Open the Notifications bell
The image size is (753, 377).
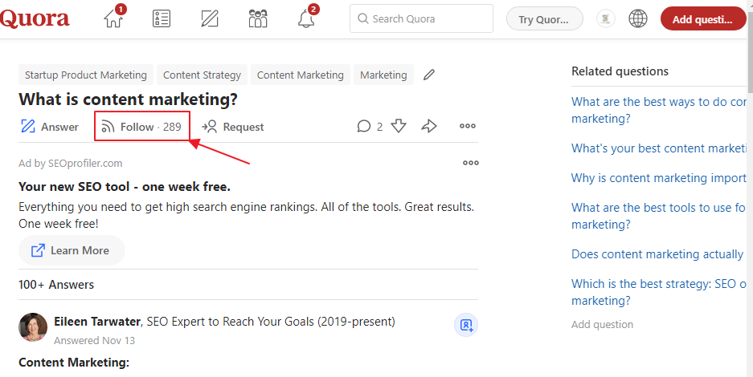[x=306, y=18]
